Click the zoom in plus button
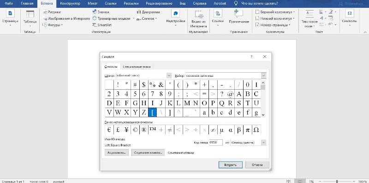This screenshot has width=369, height=183. pos(354,181)
